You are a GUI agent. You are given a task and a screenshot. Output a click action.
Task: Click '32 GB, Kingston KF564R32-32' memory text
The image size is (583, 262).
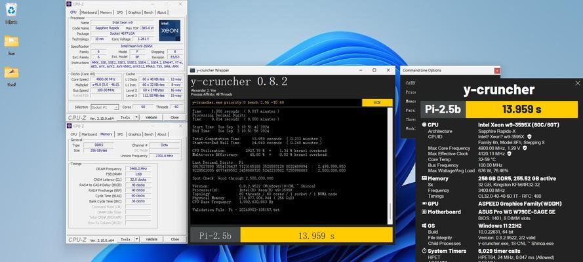tap(509, 185)
